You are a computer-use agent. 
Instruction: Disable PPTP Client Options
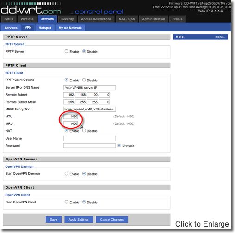(x=84, y=80)
